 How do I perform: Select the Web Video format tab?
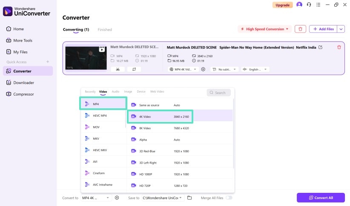tap(157, 91)
